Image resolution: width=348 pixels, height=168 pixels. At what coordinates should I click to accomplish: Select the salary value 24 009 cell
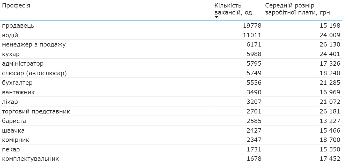click(x=330, y=35)
